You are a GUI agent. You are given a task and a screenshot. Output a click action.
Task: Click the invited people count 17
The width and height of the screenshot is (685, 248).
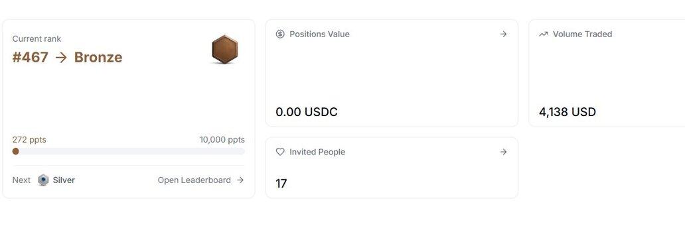click(x=281, y=184)
